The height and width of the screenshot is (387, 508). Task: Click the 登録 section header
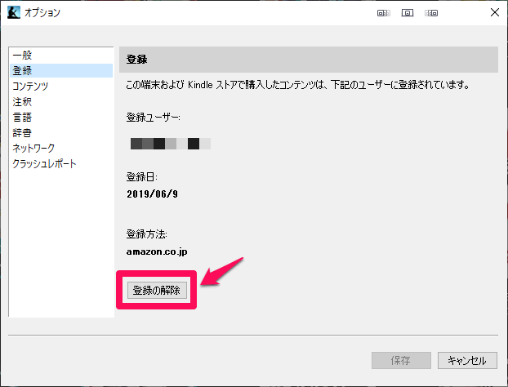tap(309, 60)
